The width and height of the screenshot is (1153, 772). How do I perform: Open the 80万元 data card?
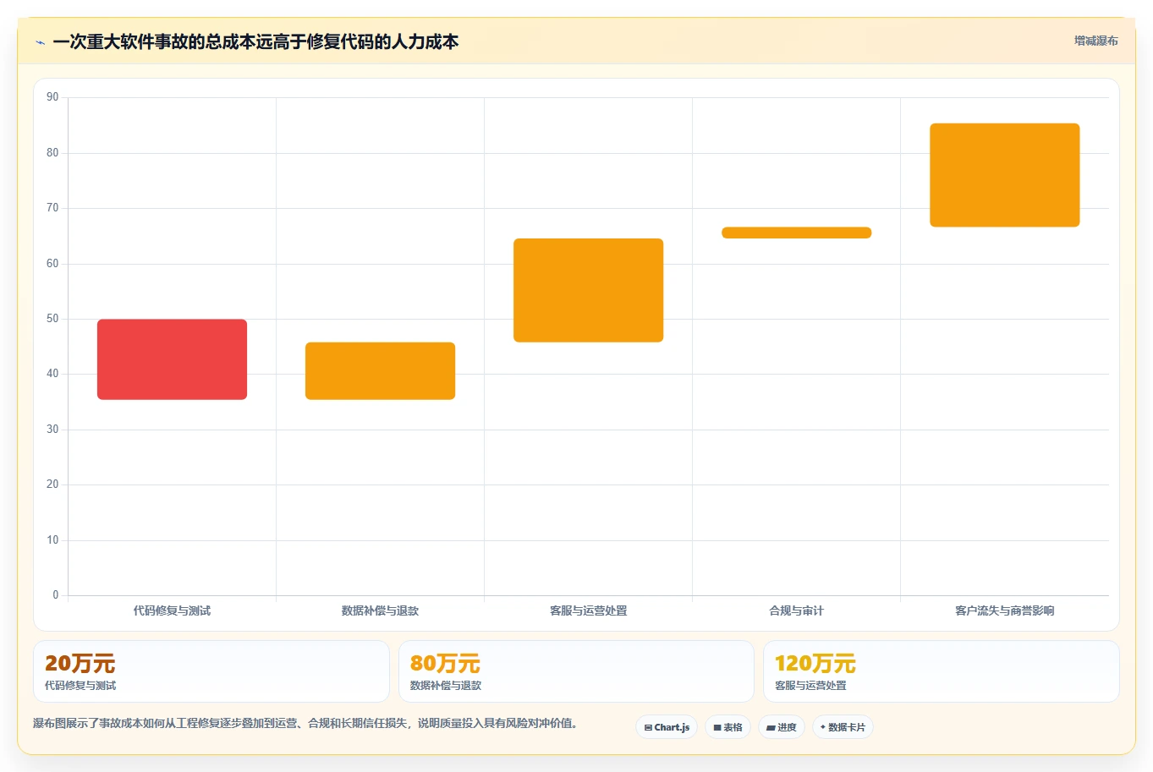(x=576, y=671)
